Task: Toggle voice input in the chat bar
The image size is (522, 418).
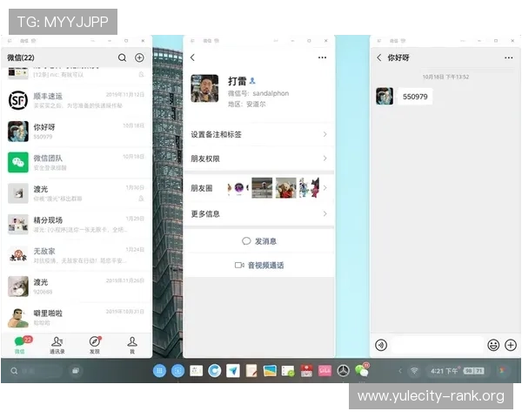Action: point(381,345)
